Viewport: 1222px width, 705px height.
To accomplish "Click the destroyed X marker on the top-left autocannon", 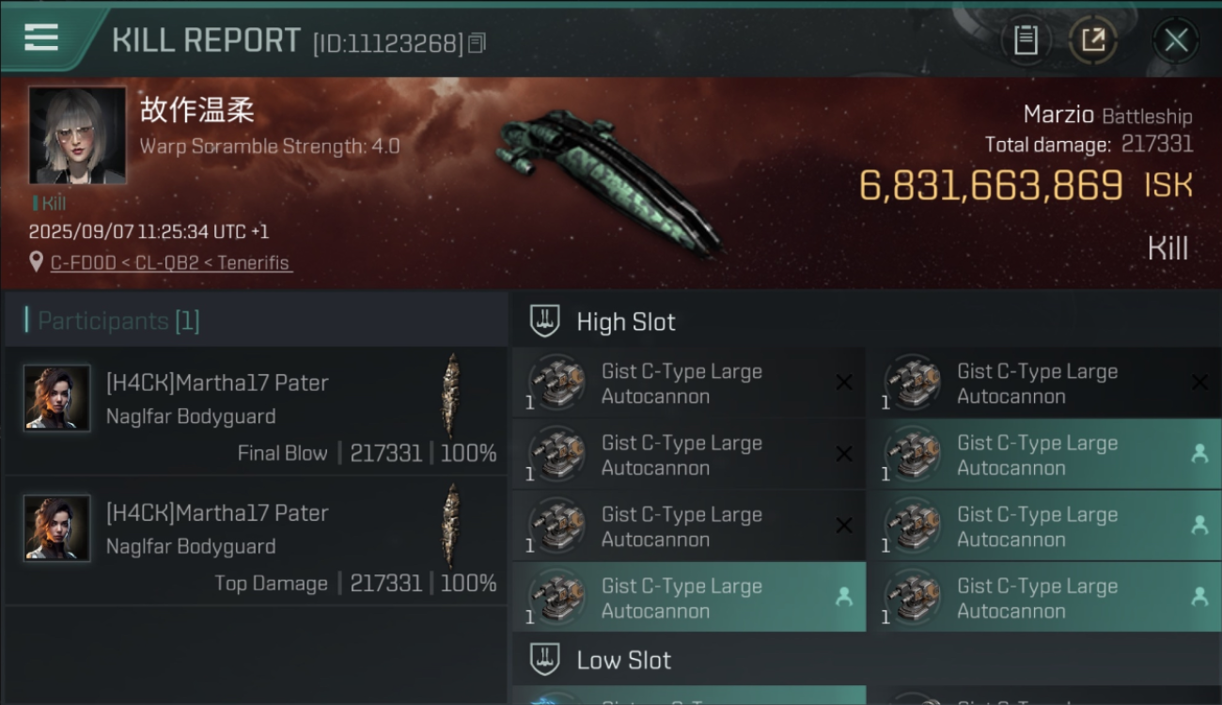I will [x=844, y=383].
